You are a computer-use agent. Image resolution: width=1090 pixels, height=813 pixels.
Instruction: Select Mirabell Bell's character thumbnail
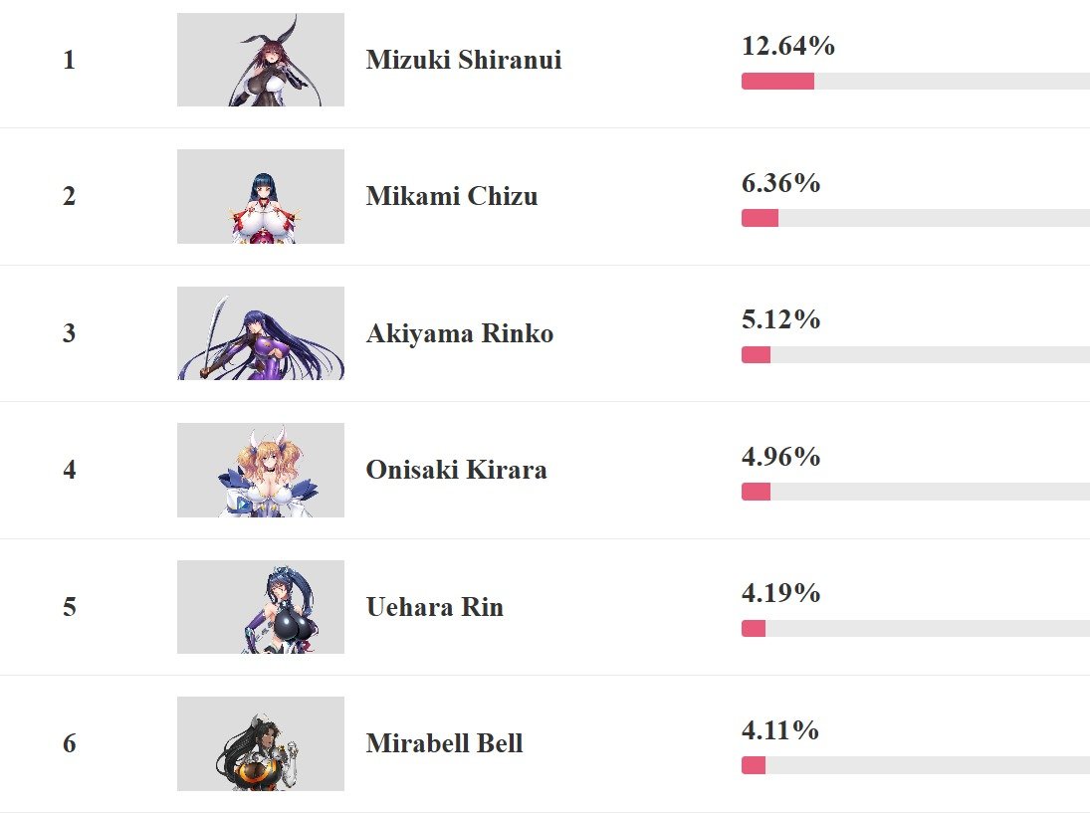pos(261,744)
